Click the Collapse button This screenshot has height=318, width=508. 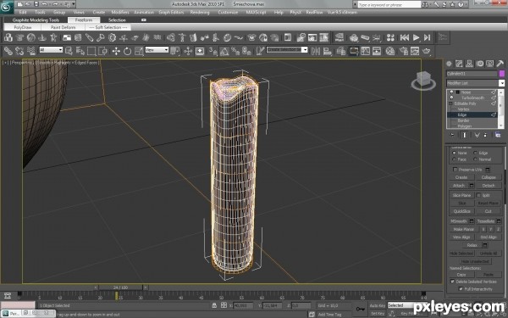[489, 177]
